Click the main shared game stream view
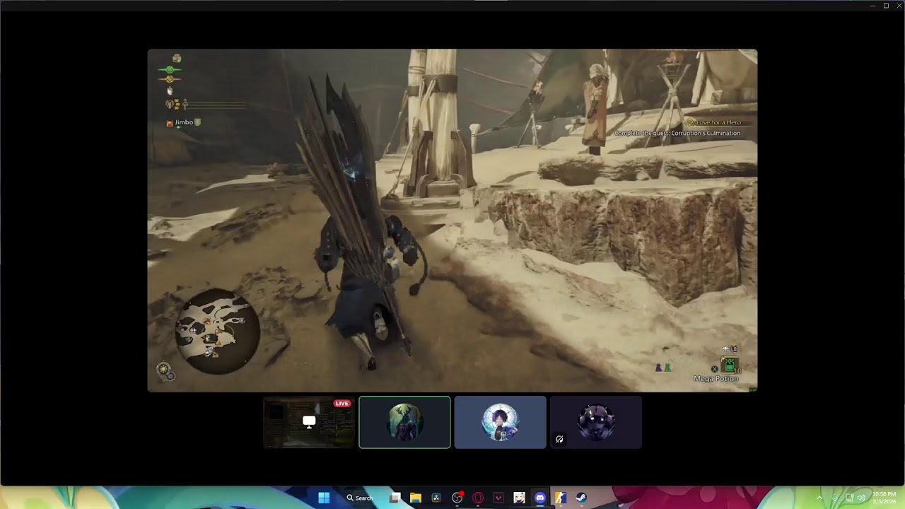The width and height of the screenshot is (905, 509). pos(452,220)
